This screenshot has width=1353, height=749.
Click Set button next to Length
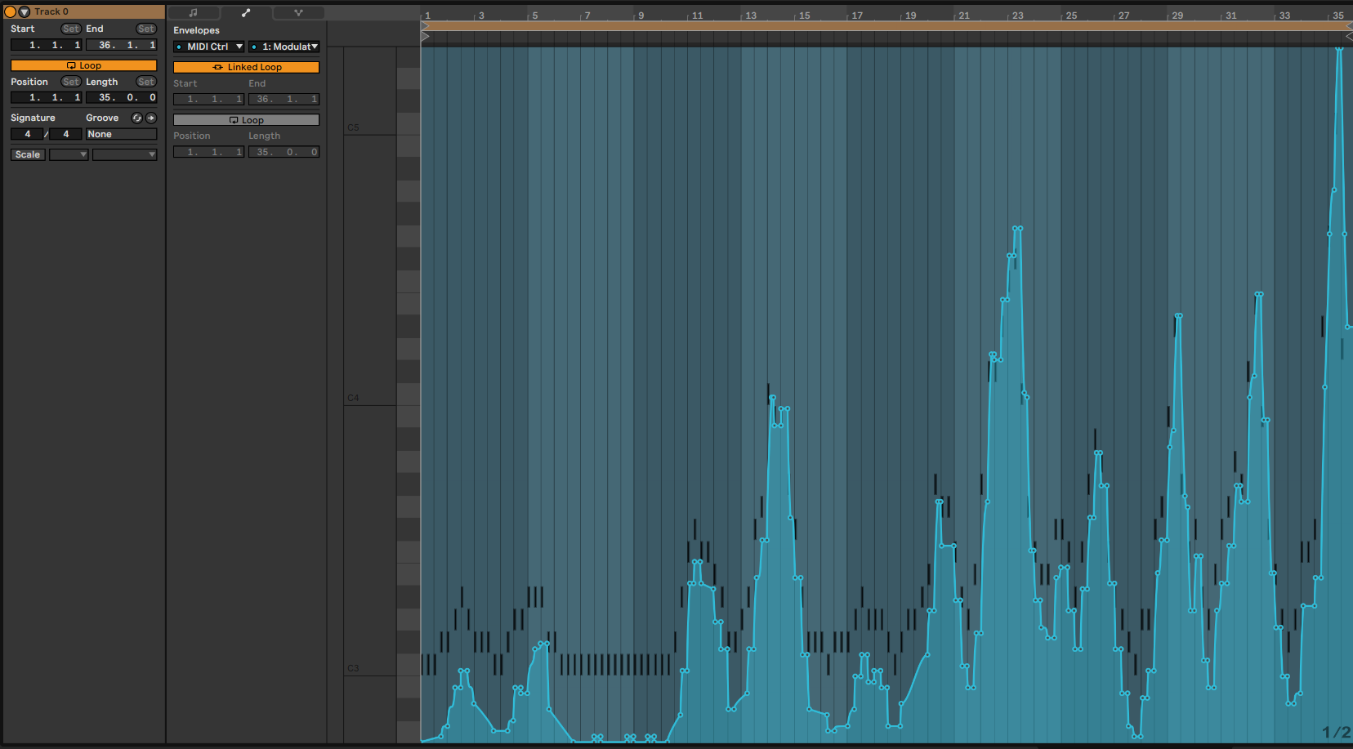click(146, 82)
